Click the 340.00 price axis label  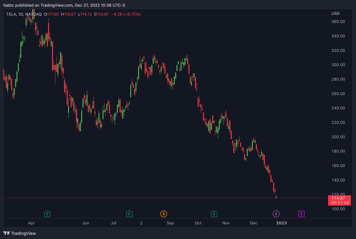[x=338, y=36]
